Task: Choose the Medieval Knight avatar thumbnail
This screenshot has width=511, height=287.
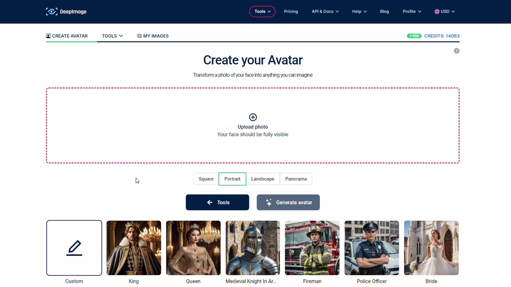Action: point(253,248)
